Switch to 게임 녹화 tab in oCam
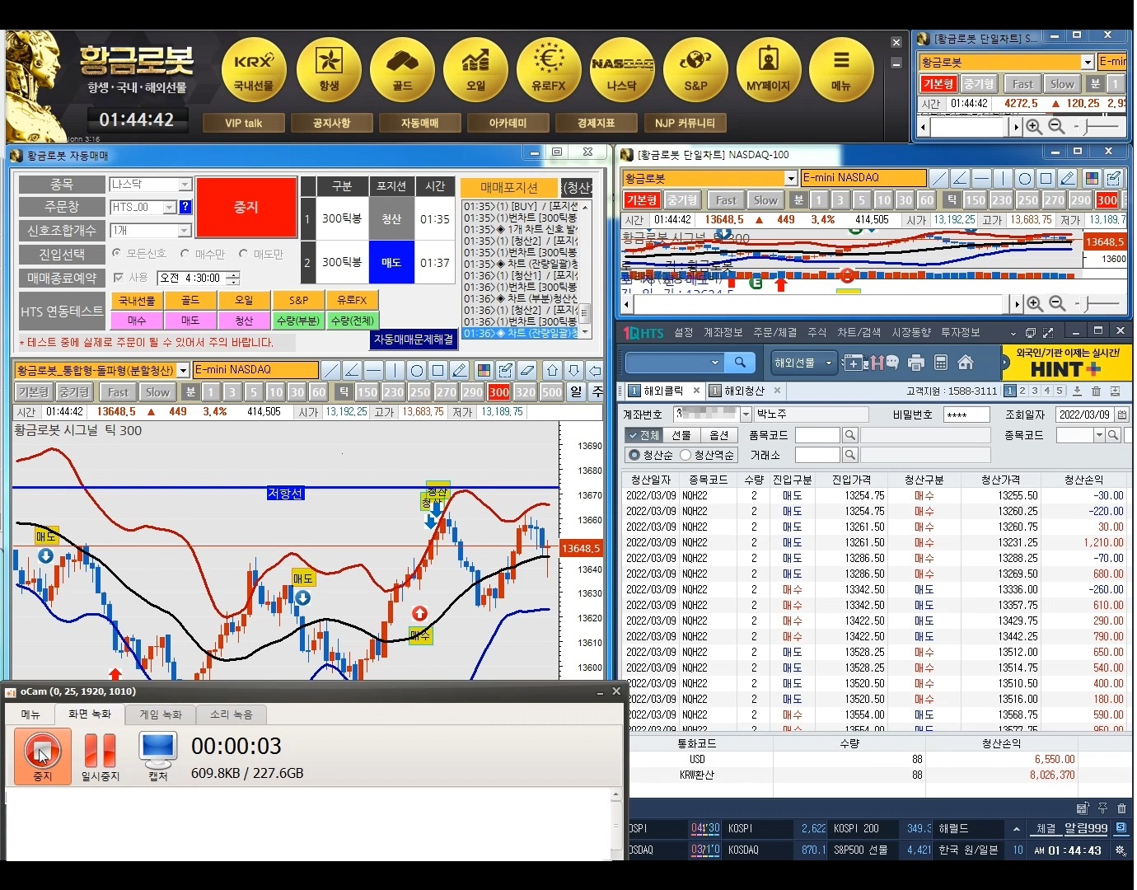This screenshot has height=890, width=1137. (161, 714)
